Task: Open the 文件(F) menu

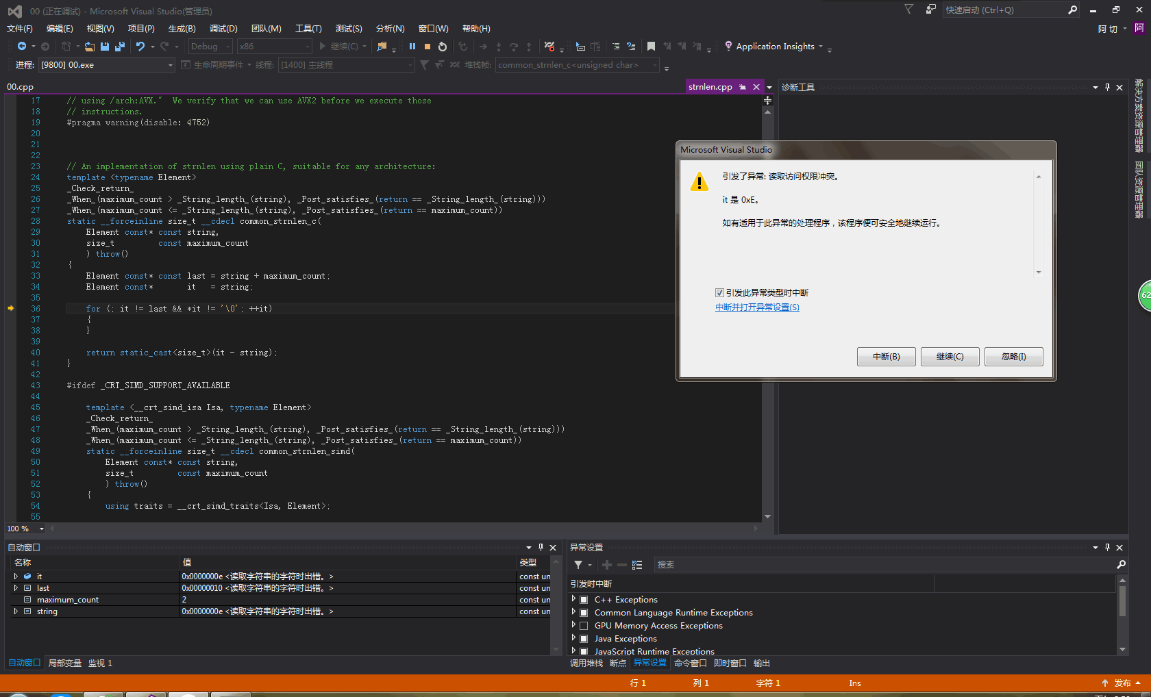Action: point(20,29)
